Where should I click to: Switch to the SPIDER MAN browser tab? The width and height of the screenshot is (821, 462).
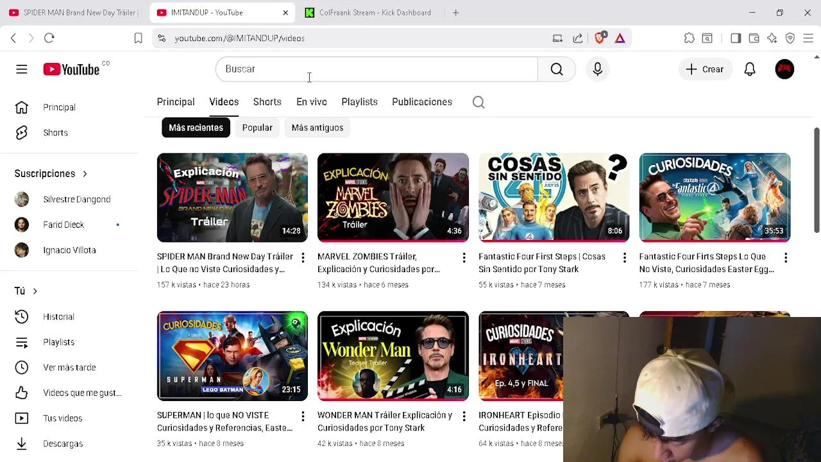click(x=74, y=13)
